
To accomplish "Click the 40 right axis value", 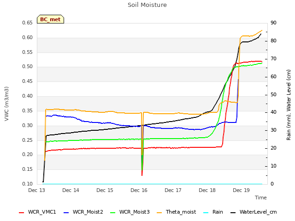I will (273, 112).
